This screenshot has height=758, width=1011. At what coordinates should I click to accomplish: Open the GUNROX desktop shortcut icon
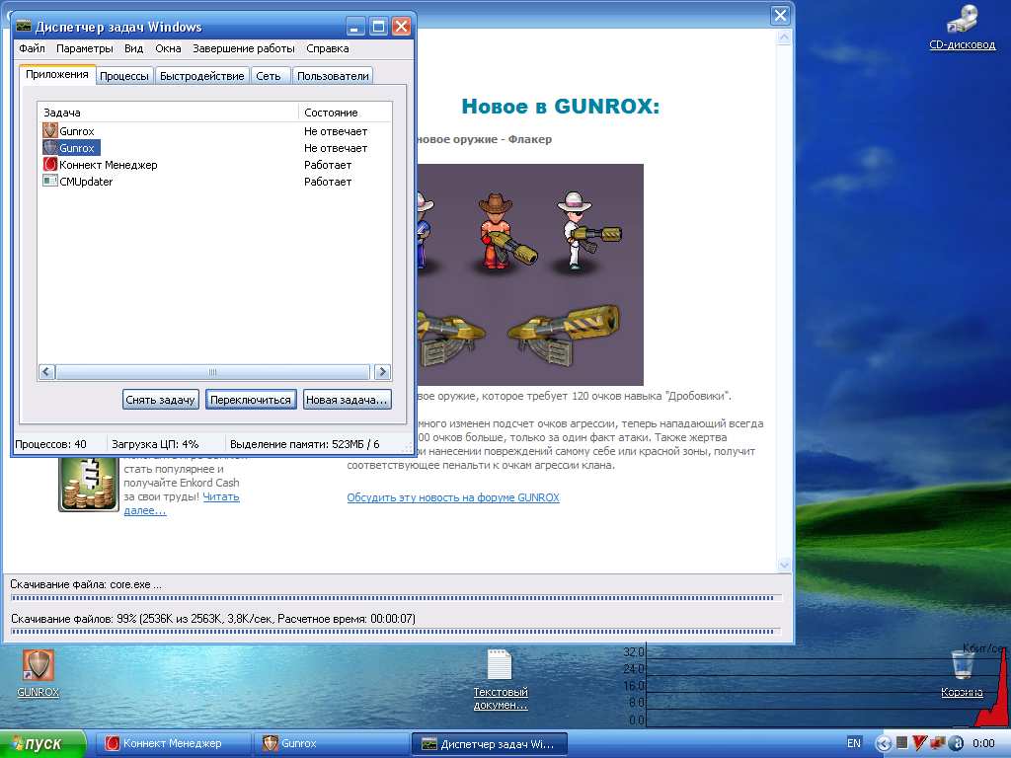pyautogui.click(x=39, y=666)
